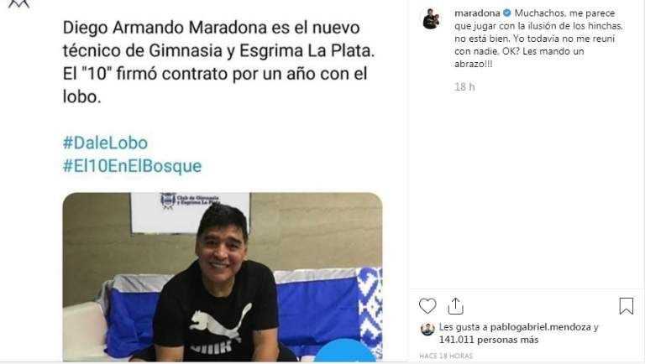
Task: Click the crown icon at top left corner
Action: pyautogui.click(x=19, y=4)
